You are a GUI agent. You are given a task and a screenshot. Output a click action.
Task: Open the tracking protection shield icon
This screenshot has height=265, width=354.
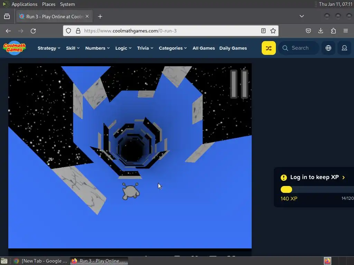(x=68, y=31)
